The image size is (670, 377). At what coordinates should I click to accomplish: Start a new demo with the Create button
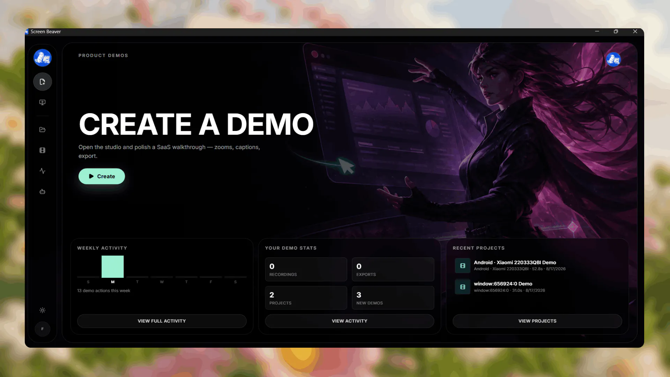click(102, 176)
